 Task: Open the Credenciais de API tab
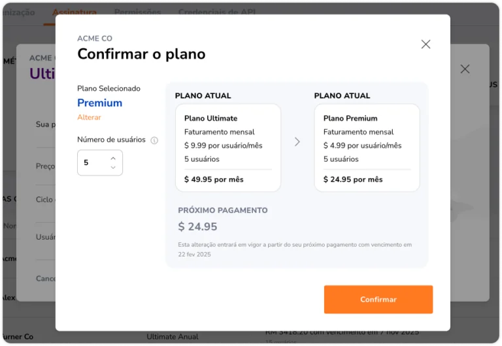(217, 12)
